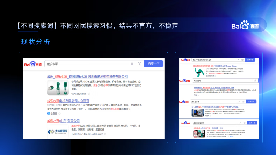Clear the 威乐(中国)水泵系统有限公司 search with its X icon
The width and height of the screenshot is (276, 155).
point(239,60)
